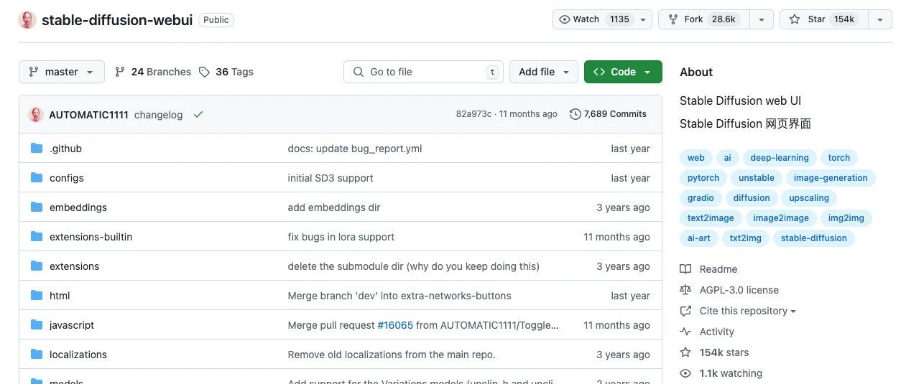Image resolution: width=906 pixels, height=384 pixels.
Task: Open the localizations folder icon
Action: click(x=37, y=355)
